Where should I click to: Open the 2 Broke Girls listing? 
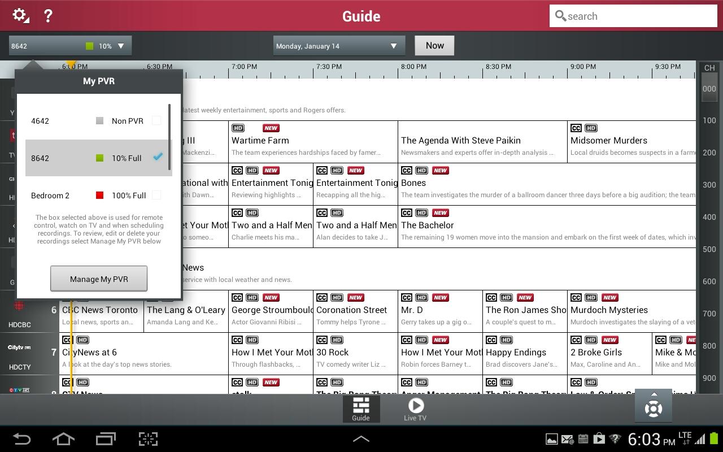(610, 354)
